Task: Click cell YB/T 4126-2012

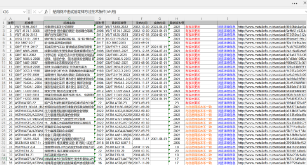Action: coord(29,35)
